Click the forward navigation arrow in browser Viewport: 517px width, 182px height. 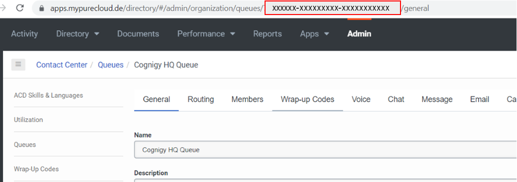[x=3, y=8]
